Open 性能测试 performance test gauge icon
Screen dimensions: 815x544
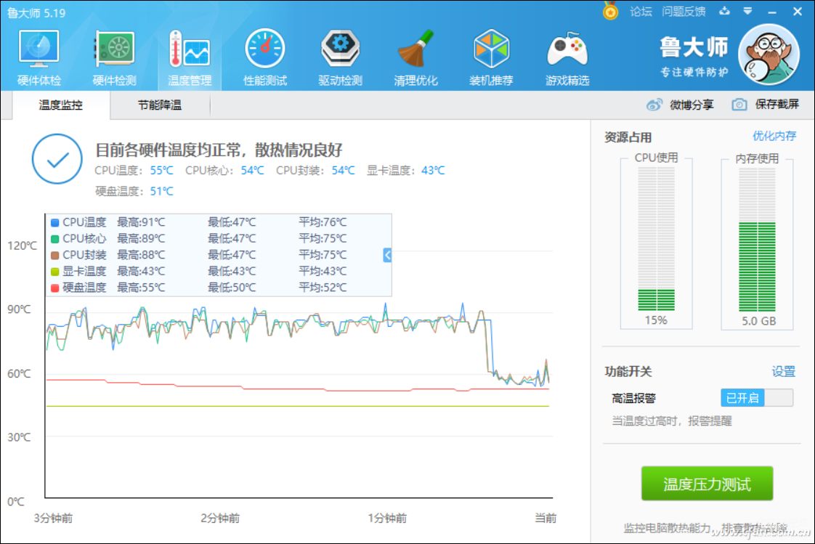[x=265, y=57]
